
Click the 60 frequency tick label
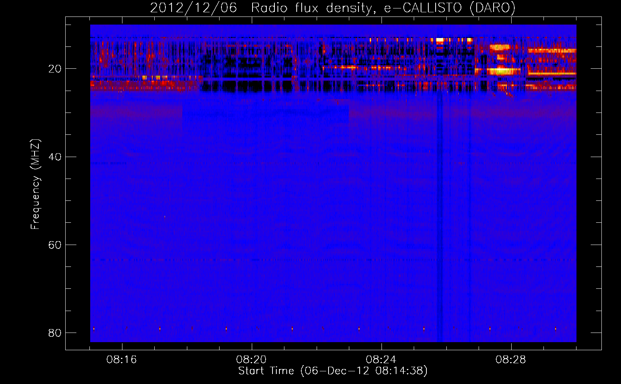point(55,245)
